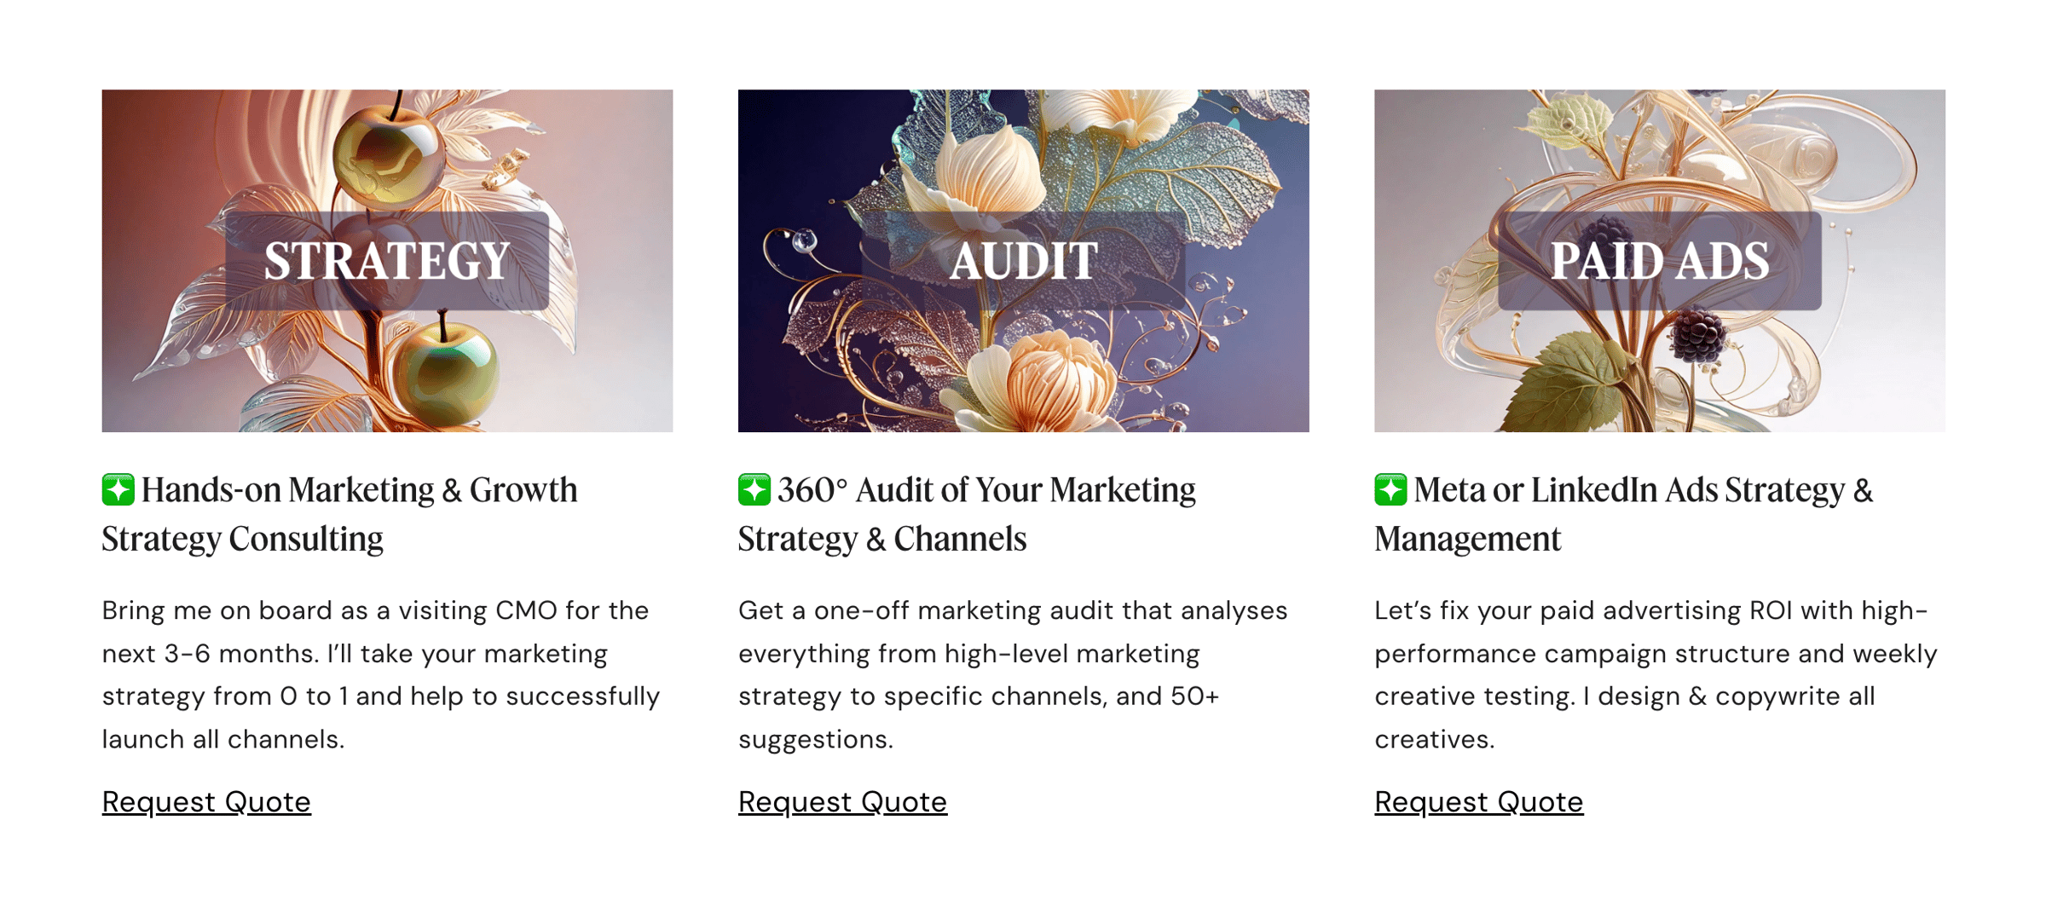Select the STRATEGY label overlay on image
The height and width of the screenshot is (907, 2046).
coord(387,261)
